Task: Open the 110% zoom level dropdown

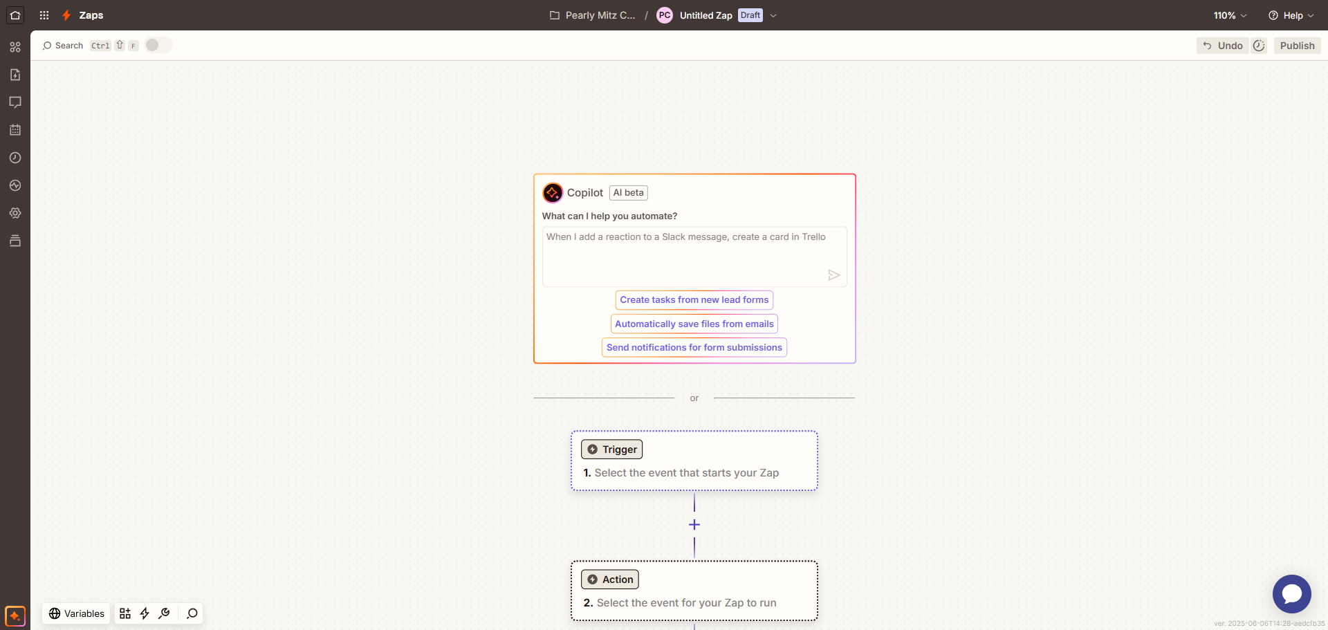Action: click(1230, 15)
